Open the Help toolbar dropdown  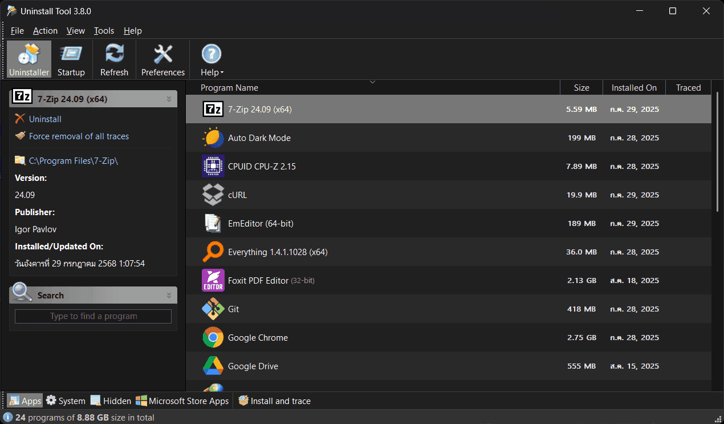pos(211,59)
